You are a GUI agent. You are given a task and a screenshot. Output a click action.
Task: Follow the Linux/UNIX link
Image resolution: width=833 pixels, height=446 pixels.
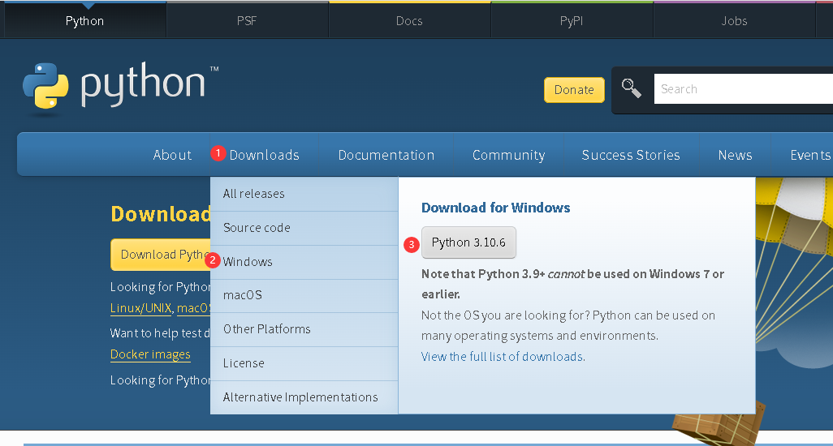click(140, 308)
